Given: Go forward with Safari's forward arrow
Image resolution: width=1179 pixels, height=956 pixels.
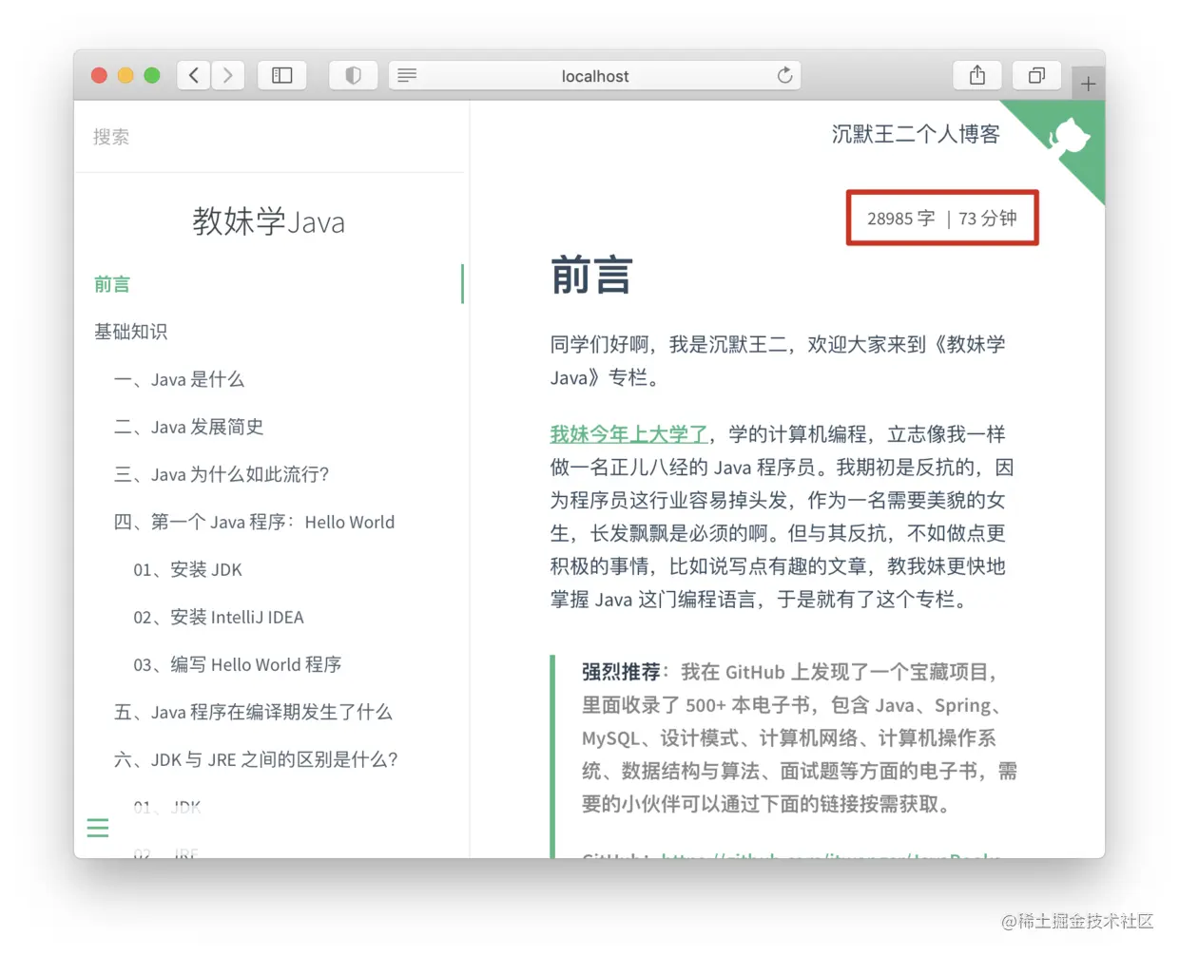Looking at the screenshot, I should (x=228, y=75).
